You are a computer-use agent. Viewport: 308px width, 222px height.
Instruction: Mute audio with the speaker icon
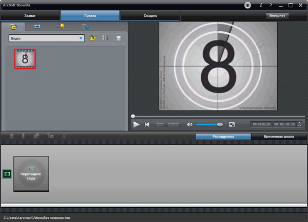click(x=189, y=124)
